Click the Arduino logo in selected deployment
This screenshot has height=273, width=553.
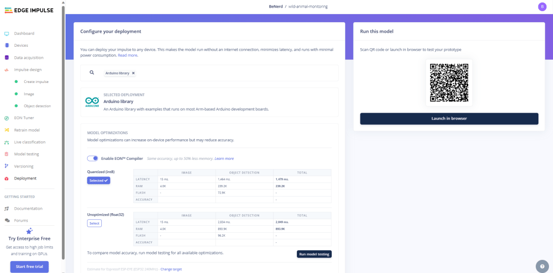[x=92, y=102]
